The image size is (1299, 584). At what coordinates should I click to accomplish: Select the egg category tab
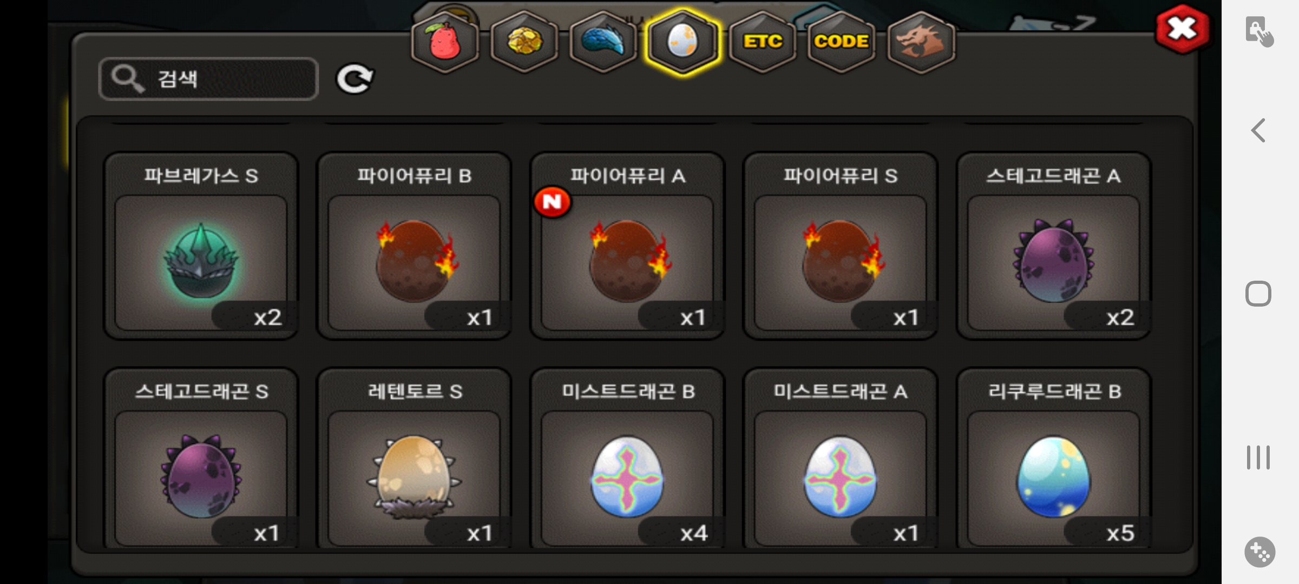(x=683, y=42)
